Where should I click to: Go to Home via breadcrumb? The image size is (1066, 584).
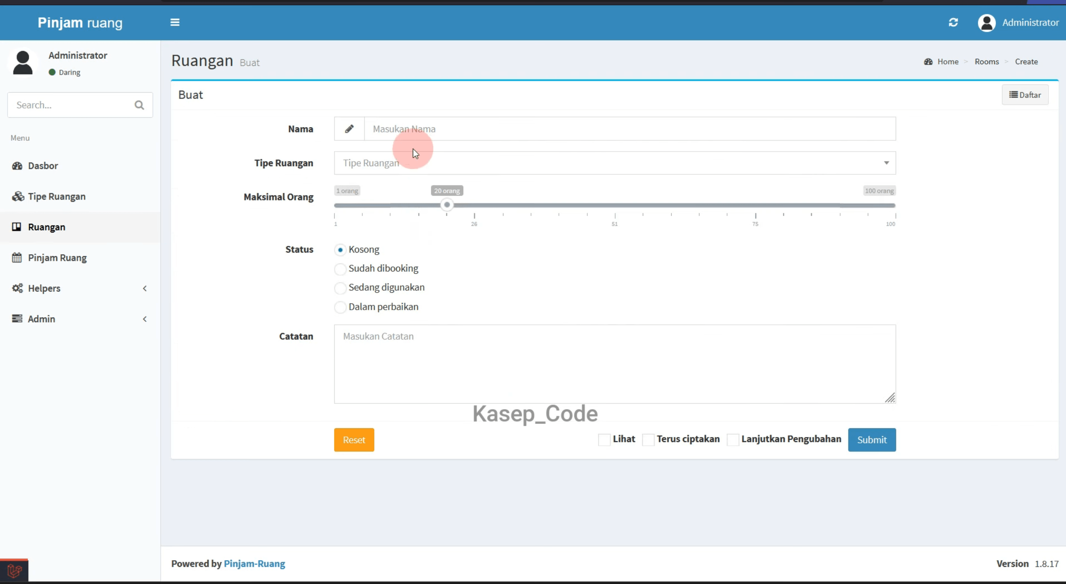(948, 62)
